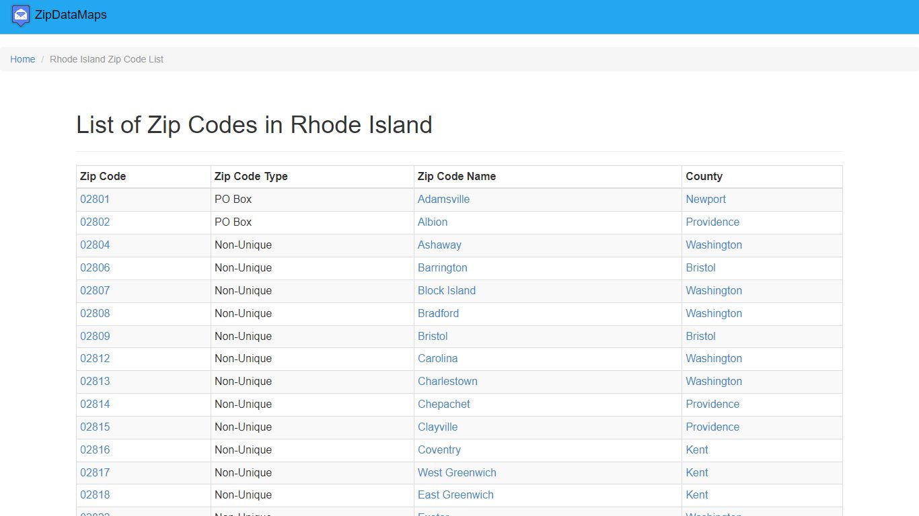Open Washington county in the Ashaway row

pyautogui.click(x=714, y=245)
